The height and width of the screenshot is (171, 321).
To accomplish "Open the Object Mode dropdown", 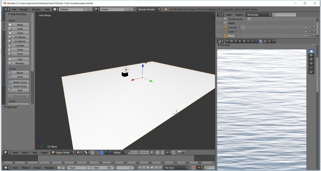I will [63, 152].
